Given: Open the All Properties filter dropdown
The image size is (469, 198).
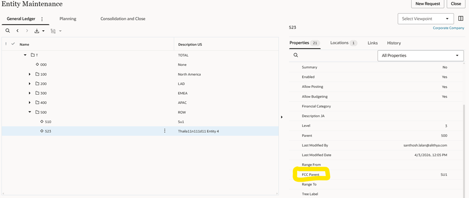Looking at the screenshot, I should click(420, 56).
